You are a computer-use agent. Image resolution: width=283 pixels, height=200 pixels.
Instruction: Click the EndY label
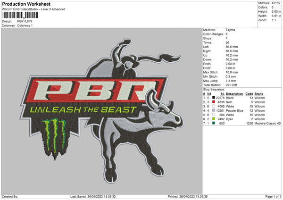207,68
